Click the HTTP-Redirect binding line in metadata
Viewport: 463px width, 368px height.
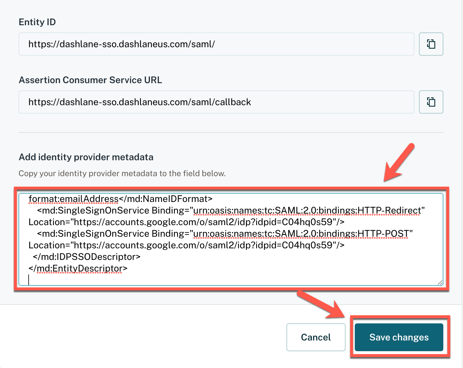tap(231, 210)
